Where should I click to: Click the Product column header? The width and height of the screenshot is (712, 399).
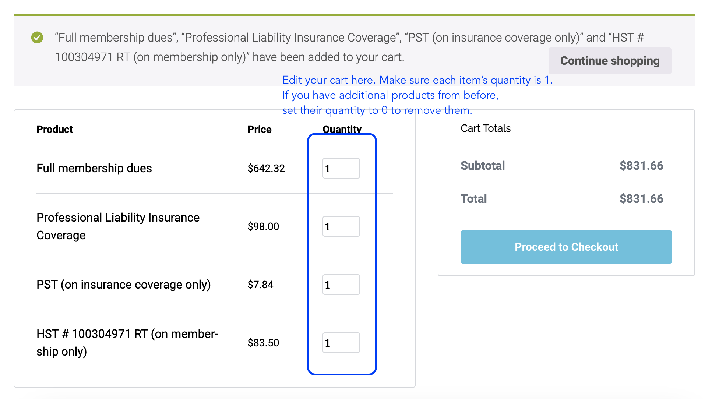pyautogui.click(x=54, y=130)
